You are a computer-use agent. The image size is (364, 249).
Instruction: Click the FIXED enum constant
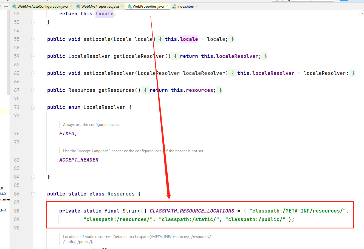67,134
